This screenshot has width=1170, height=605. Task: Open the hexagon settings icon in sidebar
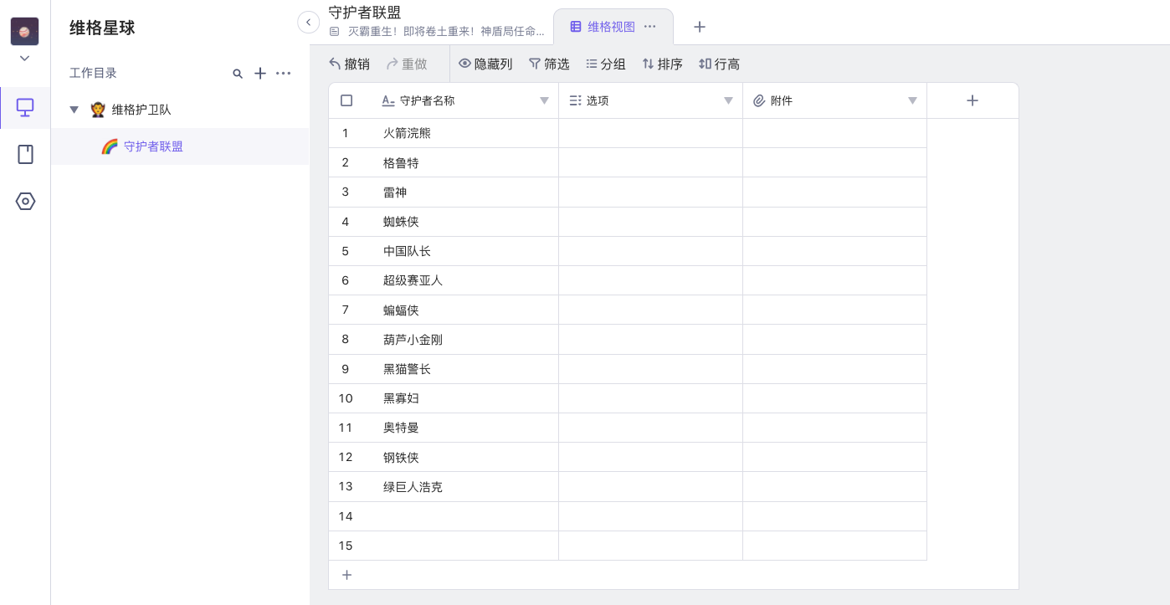[25, 201]
